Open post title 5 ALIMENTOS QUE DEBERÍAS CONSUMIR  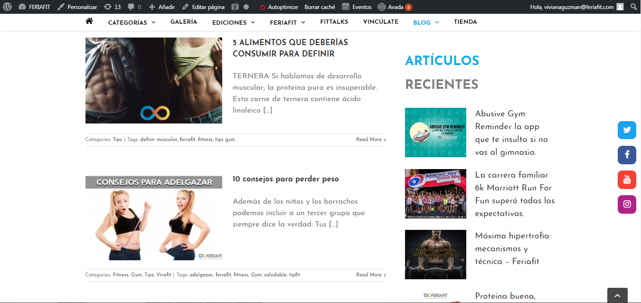tap(290, 48)
